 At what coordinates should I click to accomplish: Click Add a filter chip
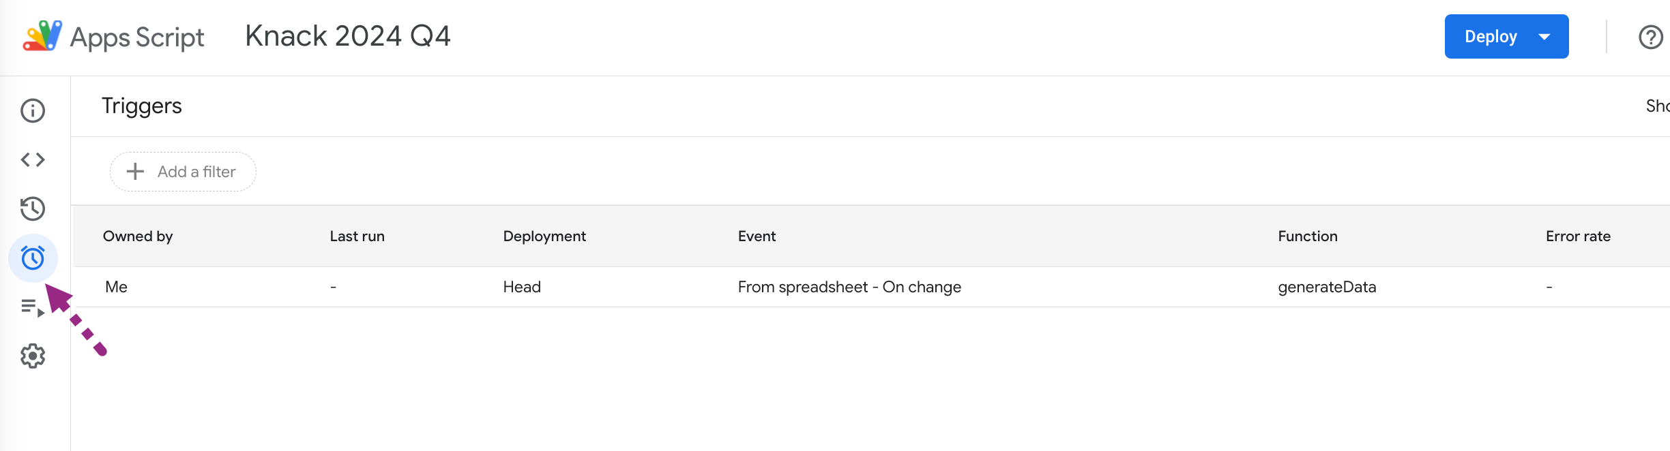(183, 172)
